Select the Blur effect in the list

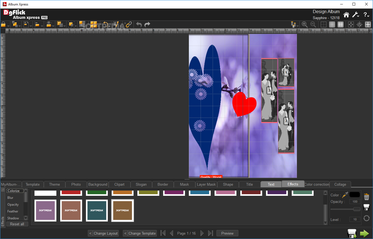(10, 198)
